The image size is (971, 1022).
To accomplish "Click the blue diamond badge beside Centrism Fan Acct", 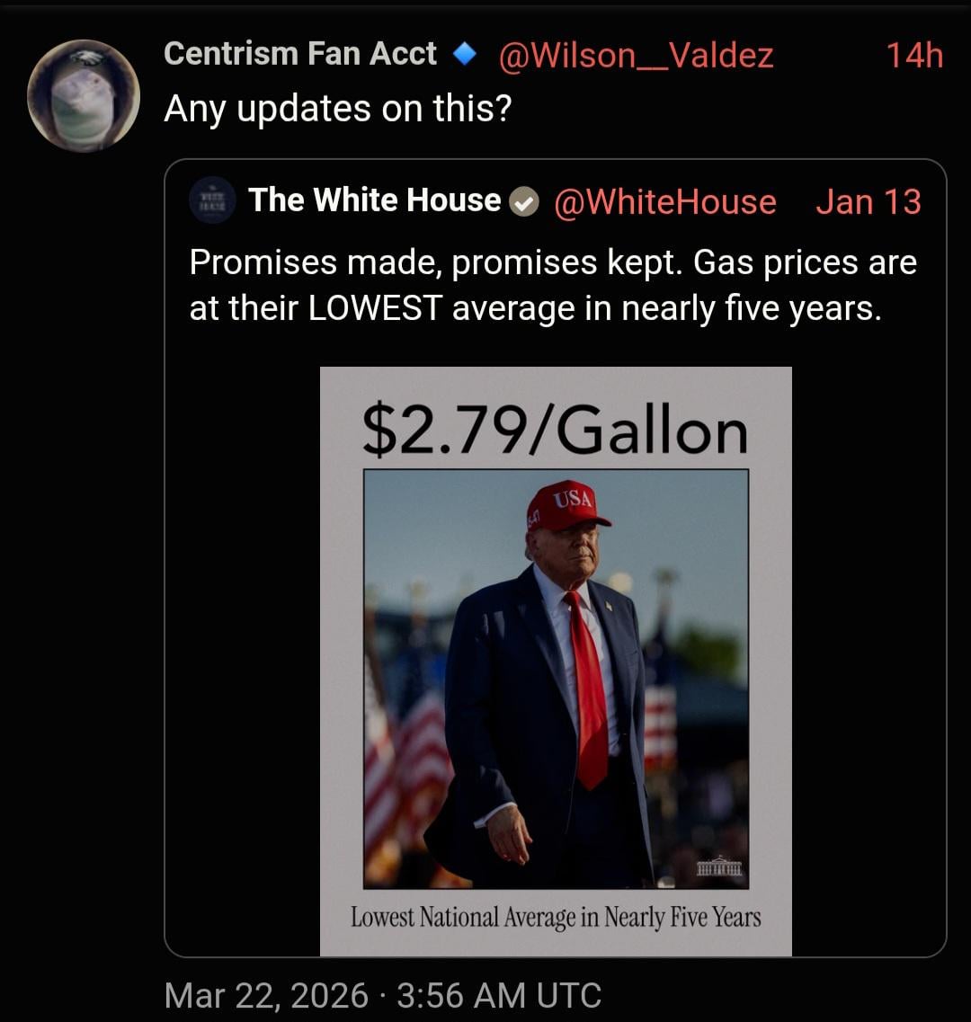I will 464,56.
